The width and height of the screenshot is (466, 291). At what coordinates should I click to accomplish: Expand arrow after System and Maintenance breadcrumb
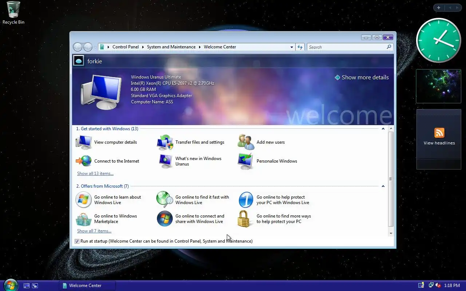coord(200,47)
